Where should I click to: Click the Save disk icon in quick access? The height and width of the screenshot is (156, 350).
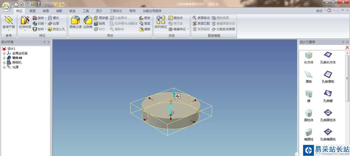[x=38, y=4]
